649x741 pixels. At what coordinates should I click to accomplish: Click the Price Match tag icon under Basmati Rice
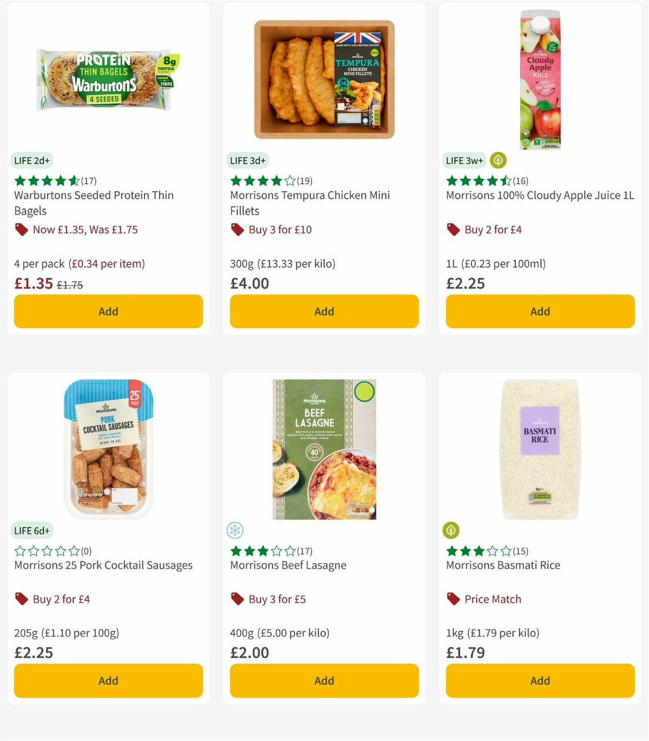[453, 599]
